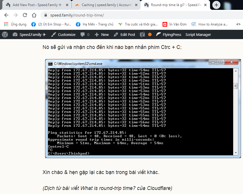Open the WordPress logo menu

[5, 34]
